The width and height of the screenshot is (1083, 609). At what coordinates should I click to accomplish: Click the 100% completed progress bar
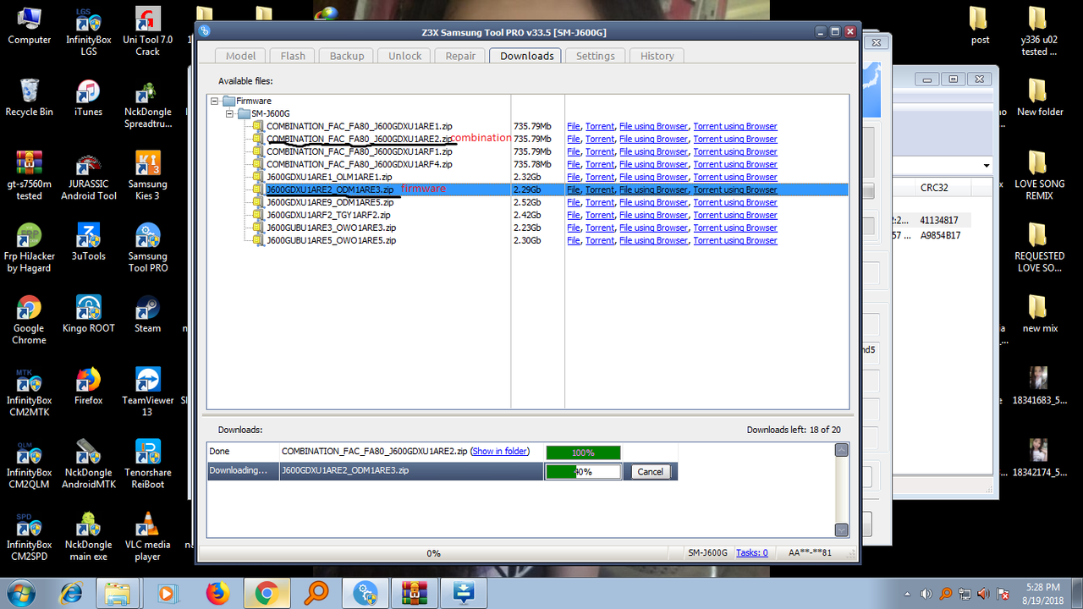click(583, 453)
